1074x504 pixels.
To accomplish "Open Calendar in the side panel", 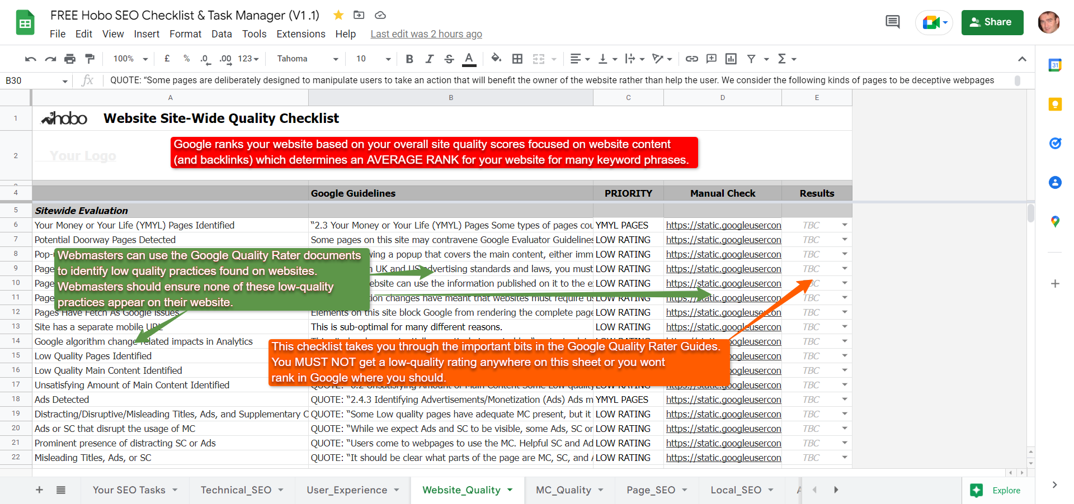I will click(1055, 65).
